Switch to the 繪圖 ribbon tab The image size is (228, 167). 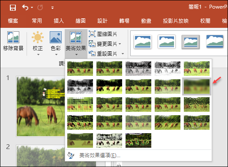point(81,21)
